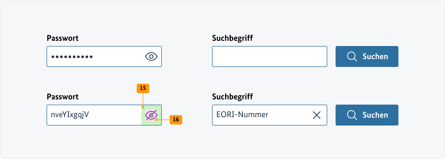The width and height of the screenshot is (445, 159).
Task: Click magnifier icon beside the empty search field
Action: [x=352, y=56]
